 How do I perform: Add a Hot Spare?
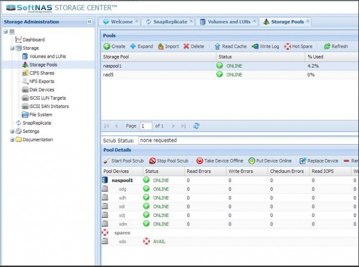pyautogui.click(x=298, y=47)
